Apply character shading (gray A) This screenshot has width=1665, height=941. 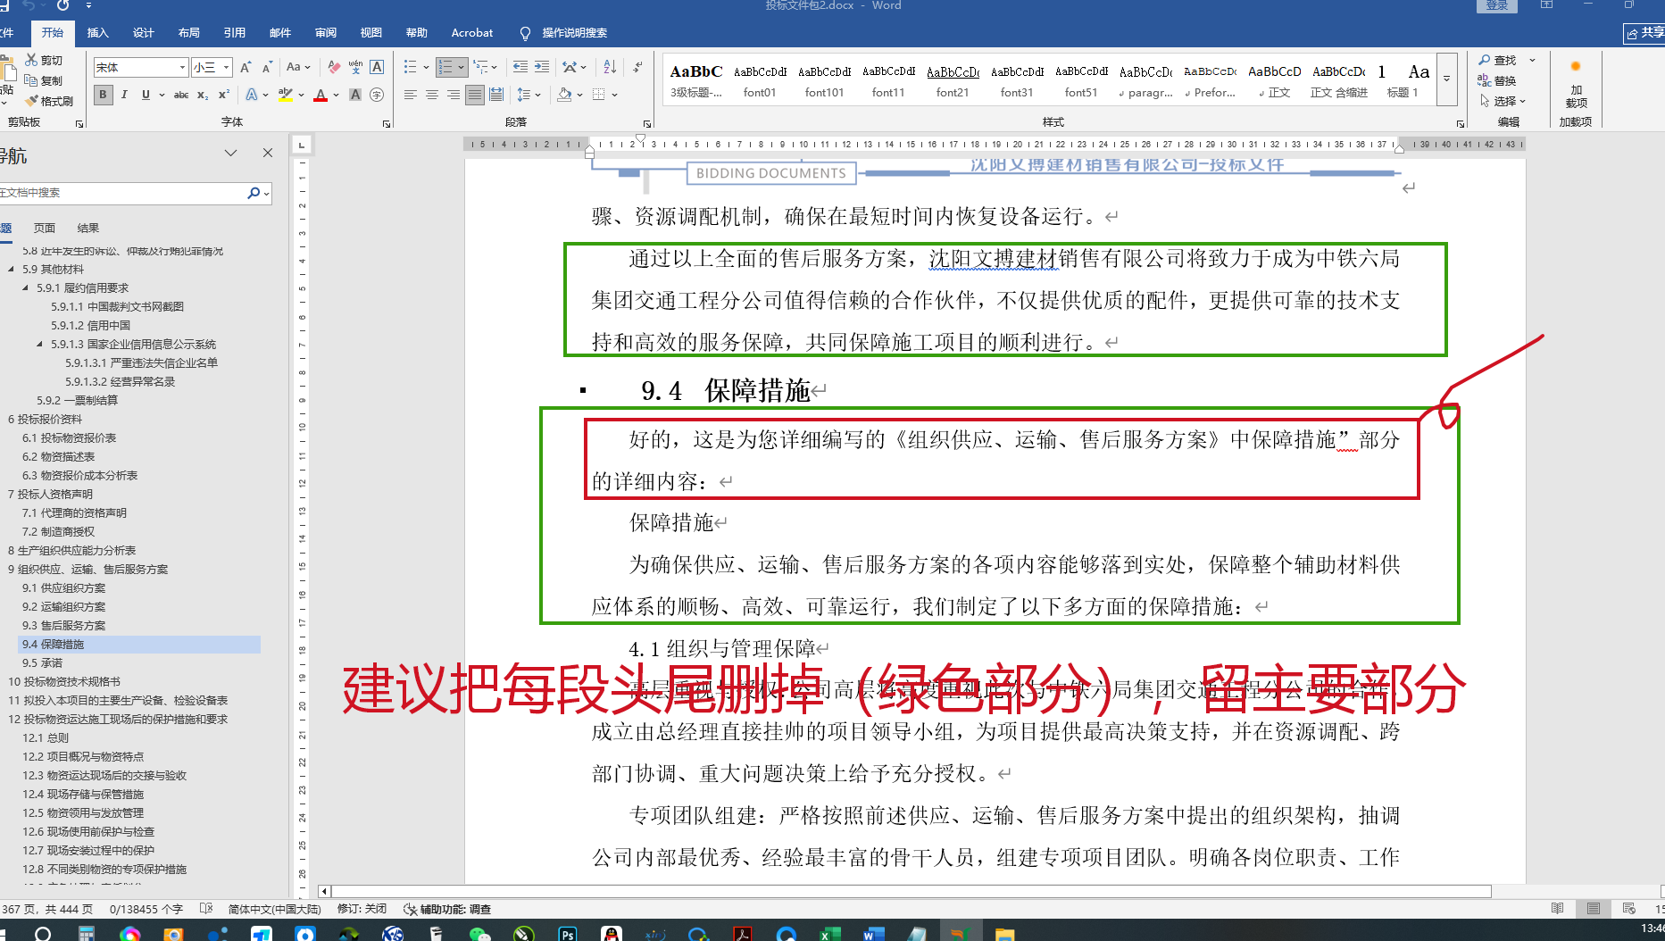(x=355, y=95)
